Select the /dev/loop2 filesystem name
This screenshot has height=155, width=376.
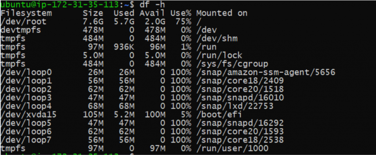tap(26, 89)
